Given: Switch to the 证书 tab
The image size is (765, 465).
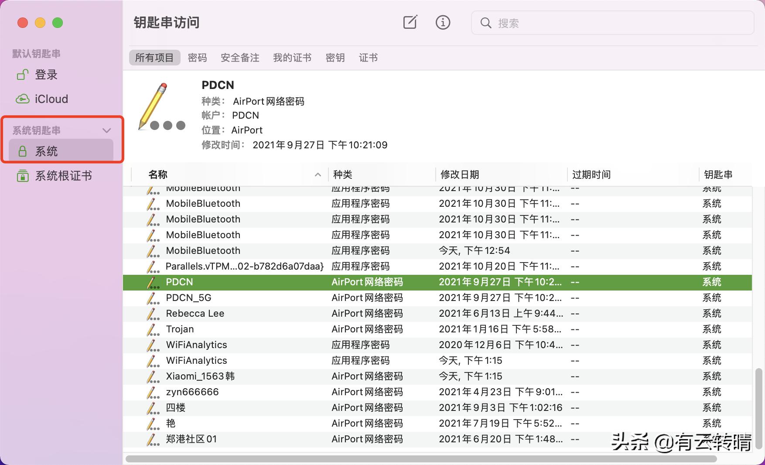Looking at the screenshot, I should tap(368, 57).
